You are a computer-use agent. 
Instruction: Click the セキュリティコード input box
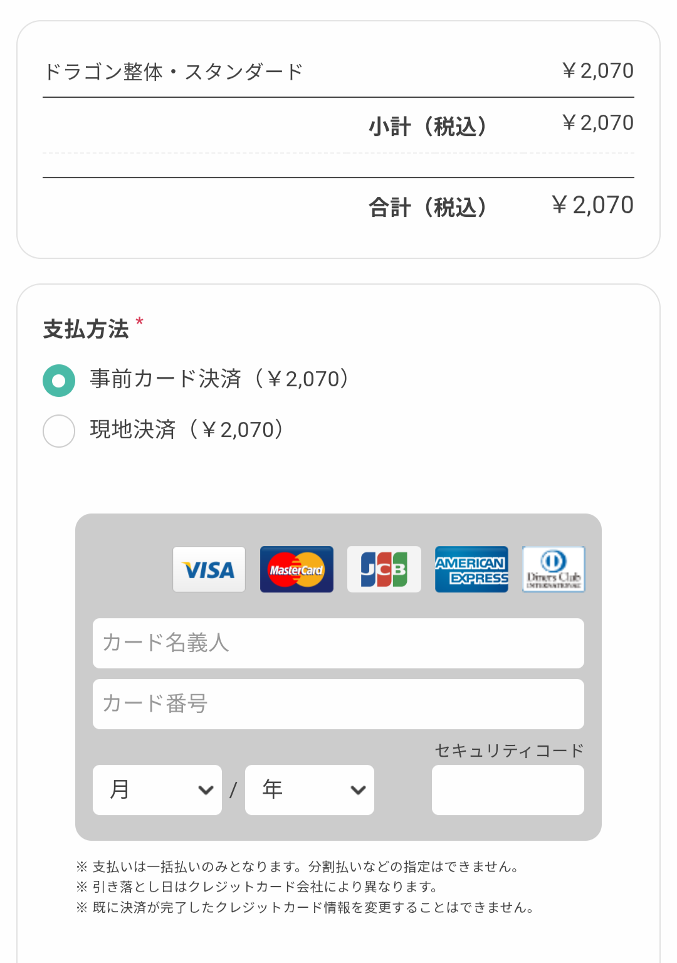508,790
